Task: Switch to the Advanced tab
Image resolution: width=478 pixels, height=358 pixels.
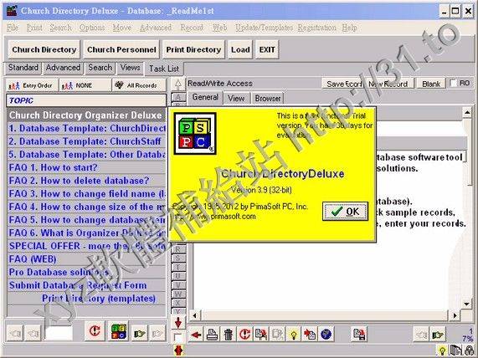Action: pyautogui.click(x=63, y=68)
